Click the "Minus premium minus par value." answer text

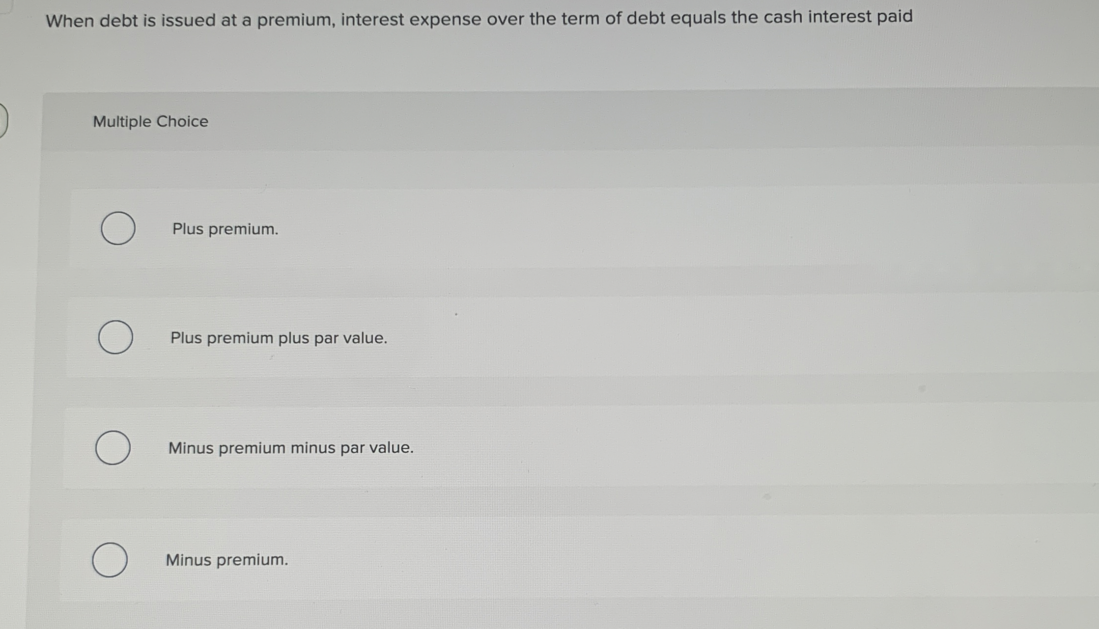click(x=291, y=448)
